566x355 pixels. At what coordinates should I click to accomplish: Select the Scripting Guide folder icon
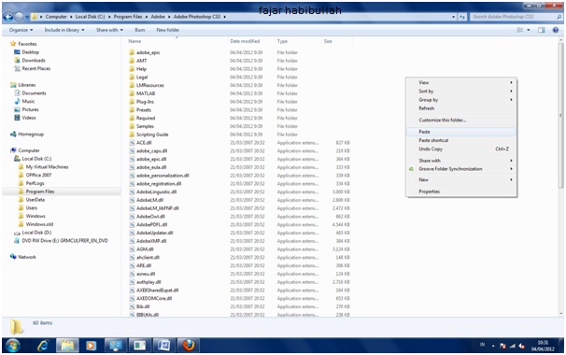coord(132,135)
